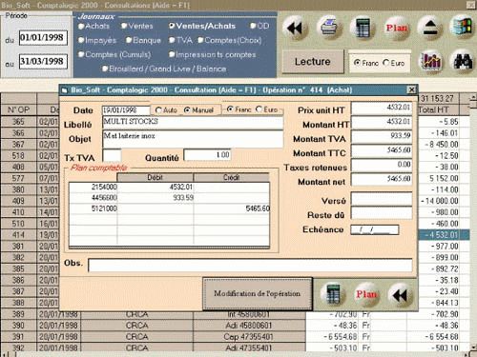Image resolution: width=477 pixels, height=357 pixels.
Task: Click the Plan icon in operation dialog
Action: point(366,294)
